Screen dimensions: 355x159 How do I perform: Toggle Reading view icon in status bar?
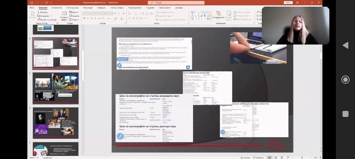(x=281, y=157)
